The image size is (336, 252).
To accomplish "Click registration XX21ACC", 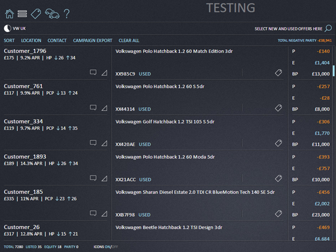I will pyautogui.click(x=126, y=179).
